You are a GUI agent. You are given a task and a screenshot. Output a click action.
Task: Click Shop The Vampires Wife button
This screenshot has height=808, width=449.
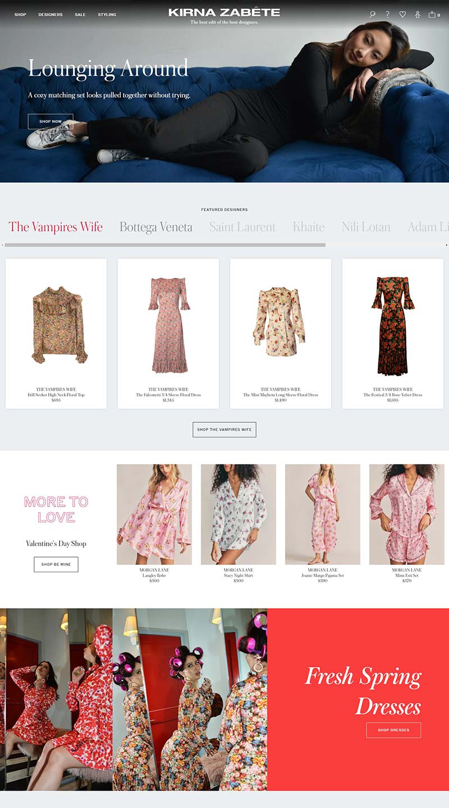tap(224, 430)
